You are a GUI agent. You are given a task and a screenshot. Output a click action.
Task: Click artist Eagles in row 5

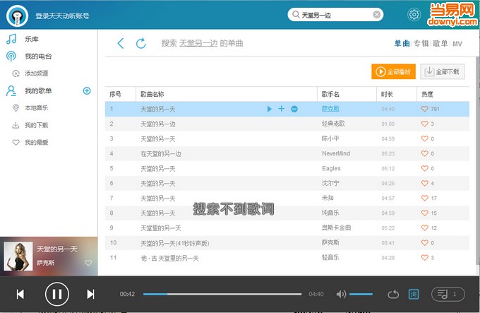click(x=331, y=168)
